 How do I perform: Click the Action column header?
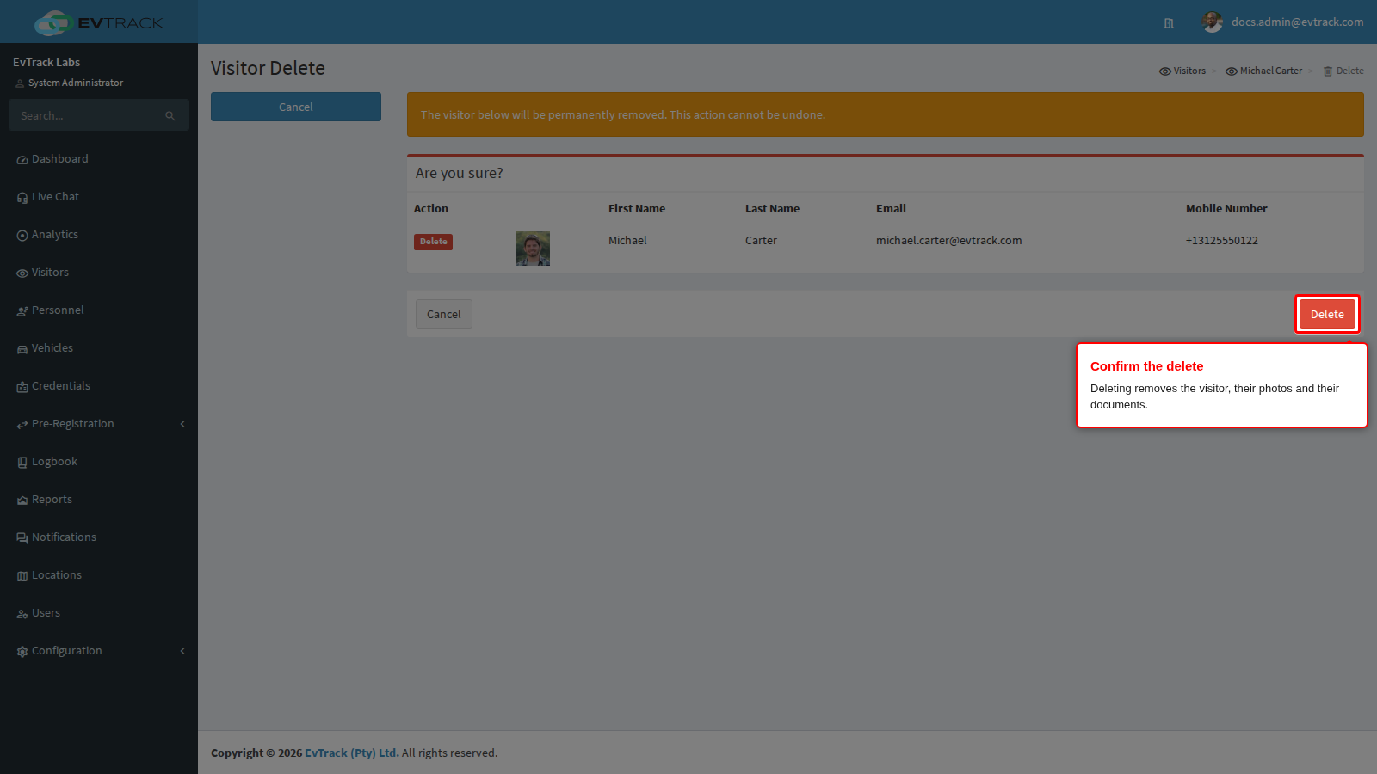click(431, 209)
